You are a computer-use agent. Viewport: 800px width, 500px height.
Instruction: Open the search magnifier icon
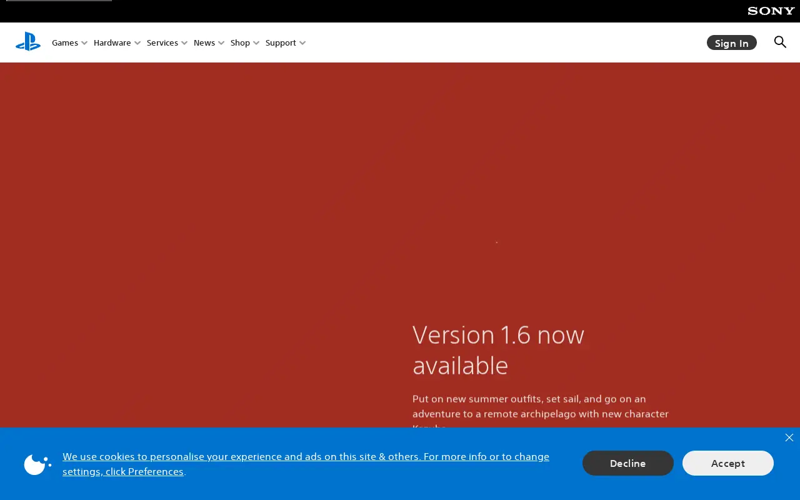tap(780, 42)
